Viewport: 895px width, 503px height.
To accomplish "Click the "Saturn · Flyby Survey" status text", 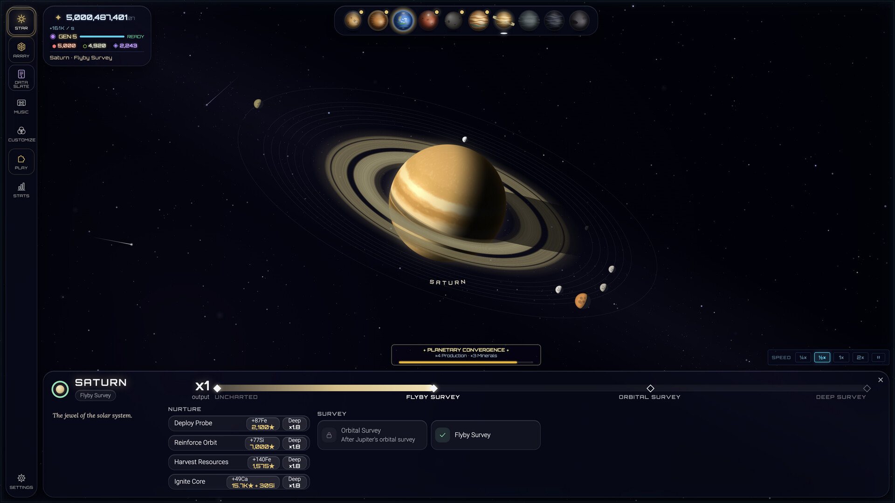I will (x=81, y=58).
